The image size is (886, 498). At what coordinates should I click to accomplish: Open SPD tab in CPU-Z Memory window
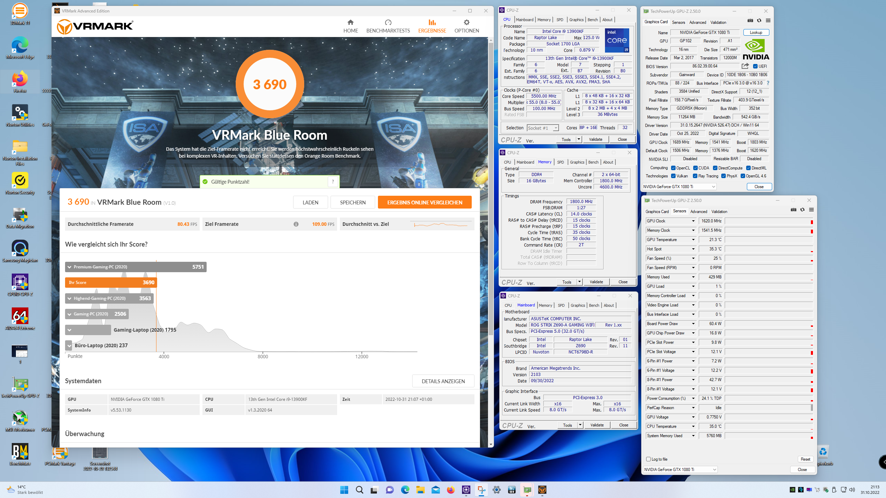tap(560, 162)
